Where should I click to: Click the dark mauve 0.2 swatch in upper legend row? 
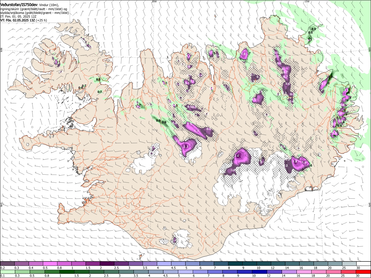[x=7, y=264]
